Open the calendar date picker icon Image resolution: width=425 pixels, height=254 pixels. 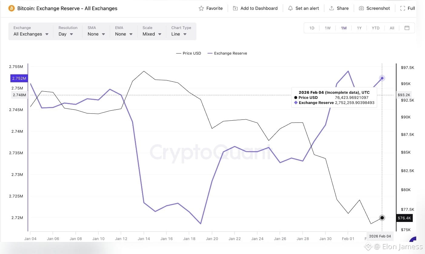[407, 28]
